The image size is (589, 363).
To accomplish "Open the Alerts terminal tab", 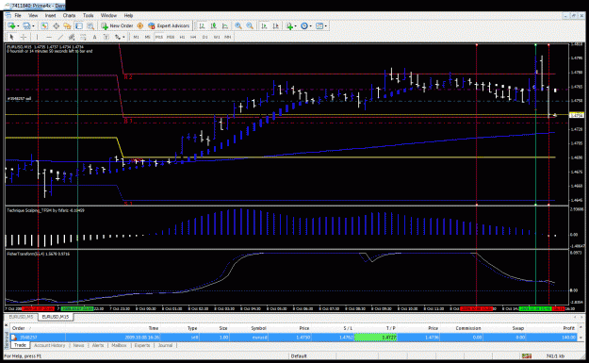I will point(98,345).
